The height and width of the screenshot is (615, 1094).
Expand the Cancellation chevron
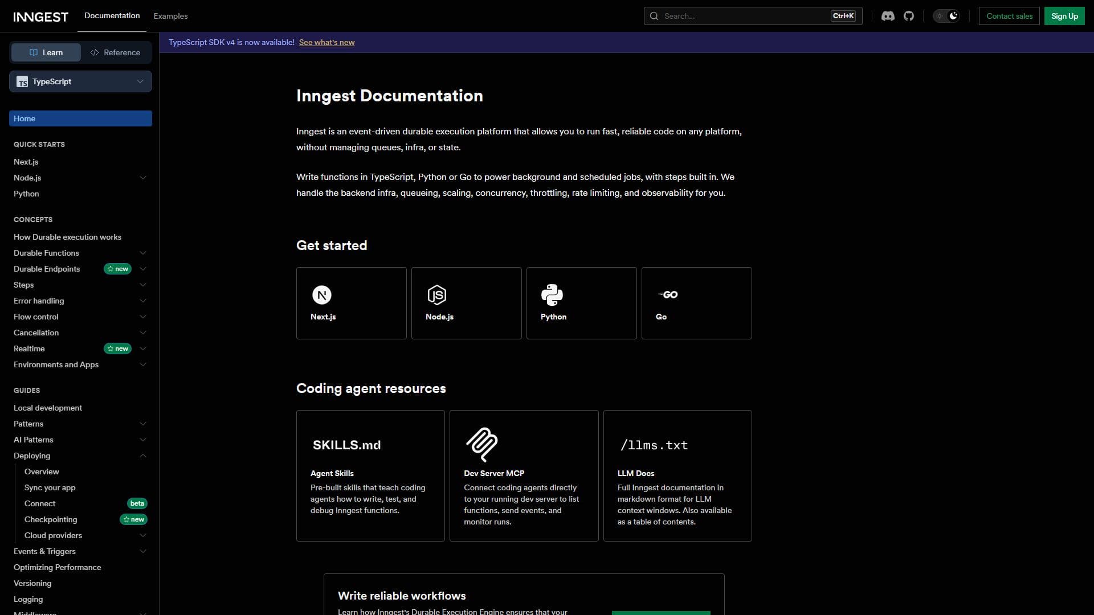pos(143,333)
